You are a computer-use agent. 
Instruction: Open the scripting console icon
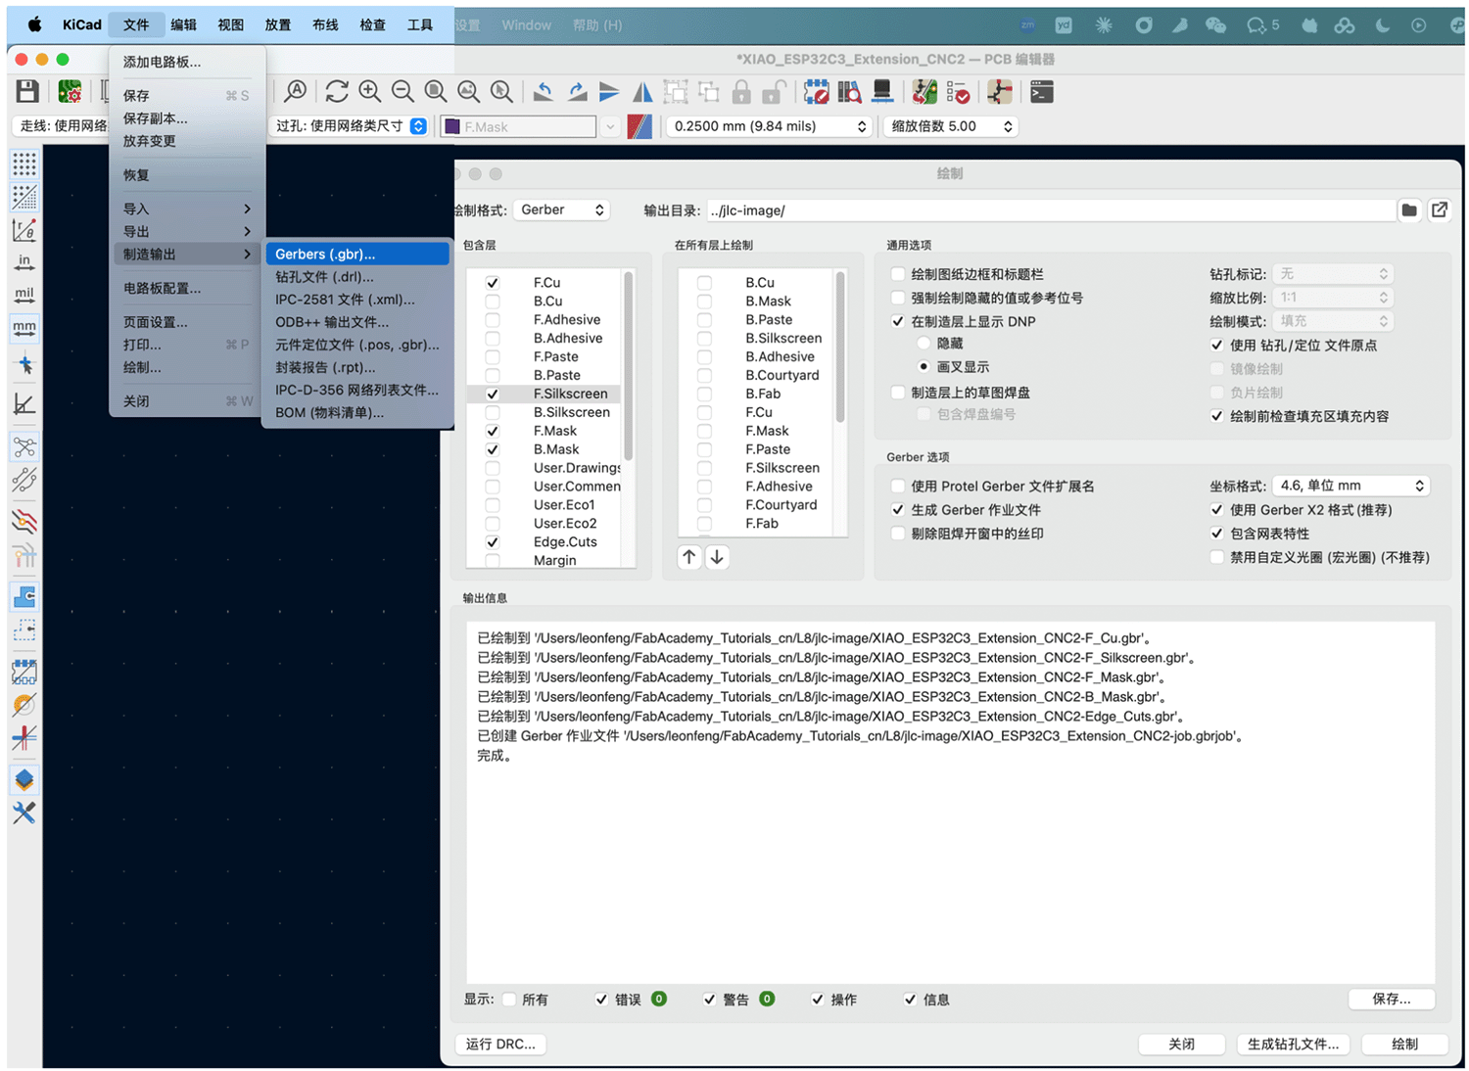coord(1042,92)
